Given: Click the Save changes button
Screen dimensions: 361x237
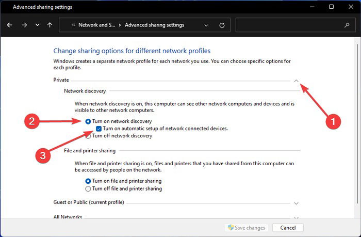Looking at the screenshot, I should point(247,228).
